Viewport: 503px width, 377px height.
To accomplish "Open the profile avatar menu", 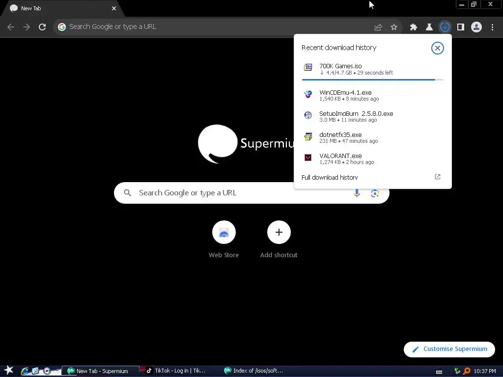I will [x=476, y=27].
